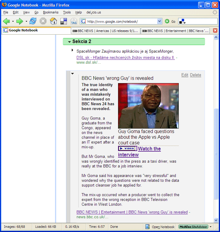The width and height of the screenshot is (220, 232).
Task: Click the scrollbar up arrow
Action: click(x=216, y=37)
